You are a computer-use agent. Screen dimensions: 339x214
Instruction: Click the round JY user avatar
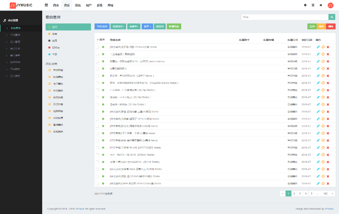click(330, 5)
